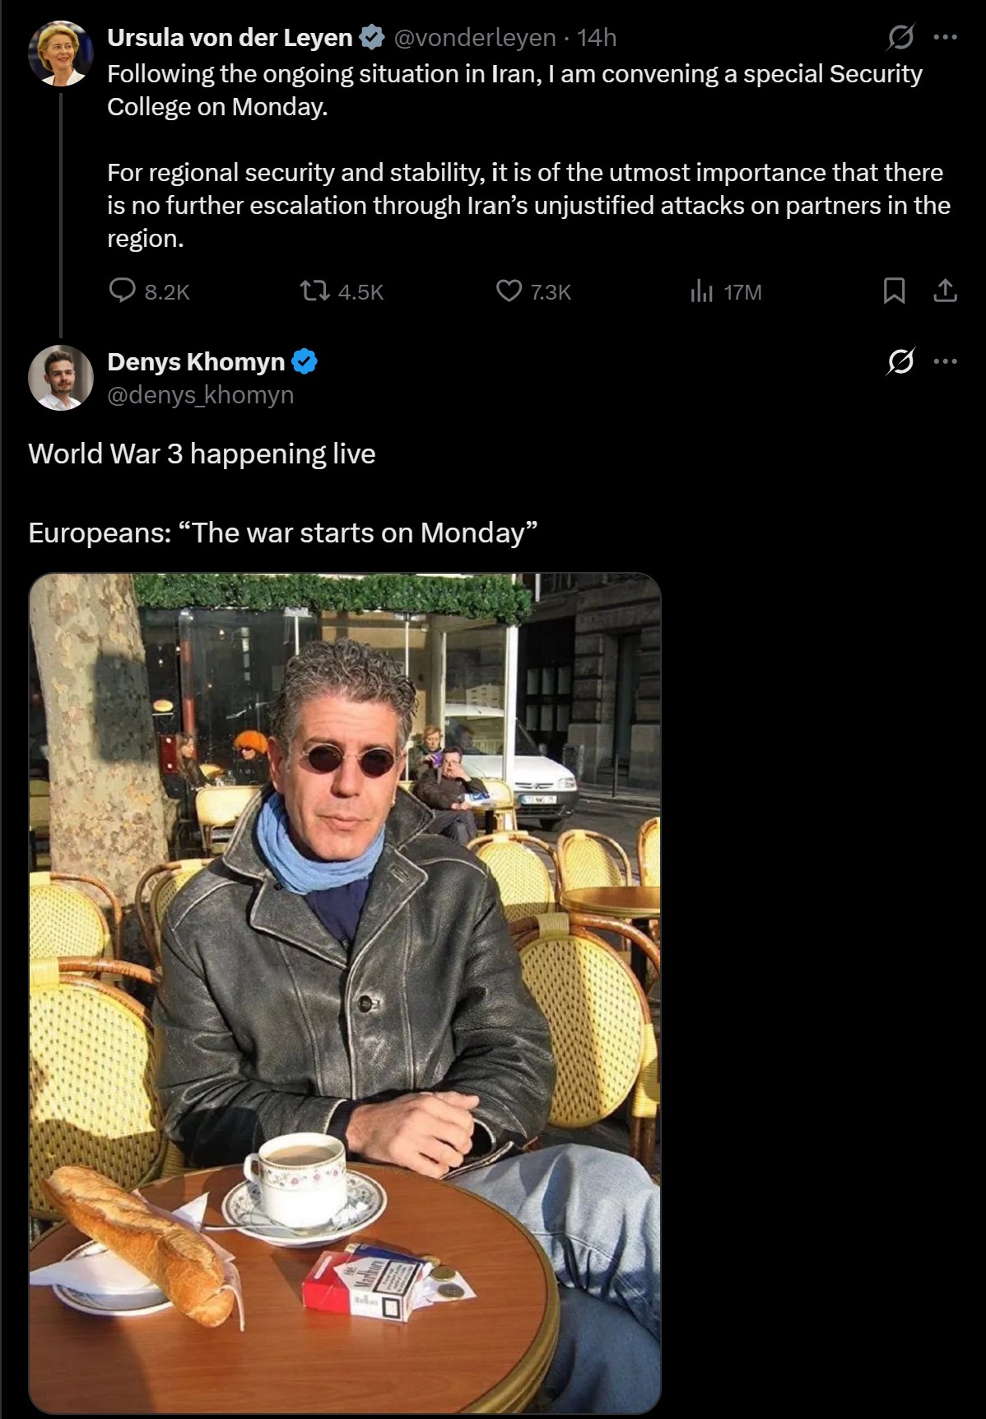This screenshot has width=986, height=1419.
Task: Open the Ursula von der Leyen name link
Action: [x=230, y=38]
